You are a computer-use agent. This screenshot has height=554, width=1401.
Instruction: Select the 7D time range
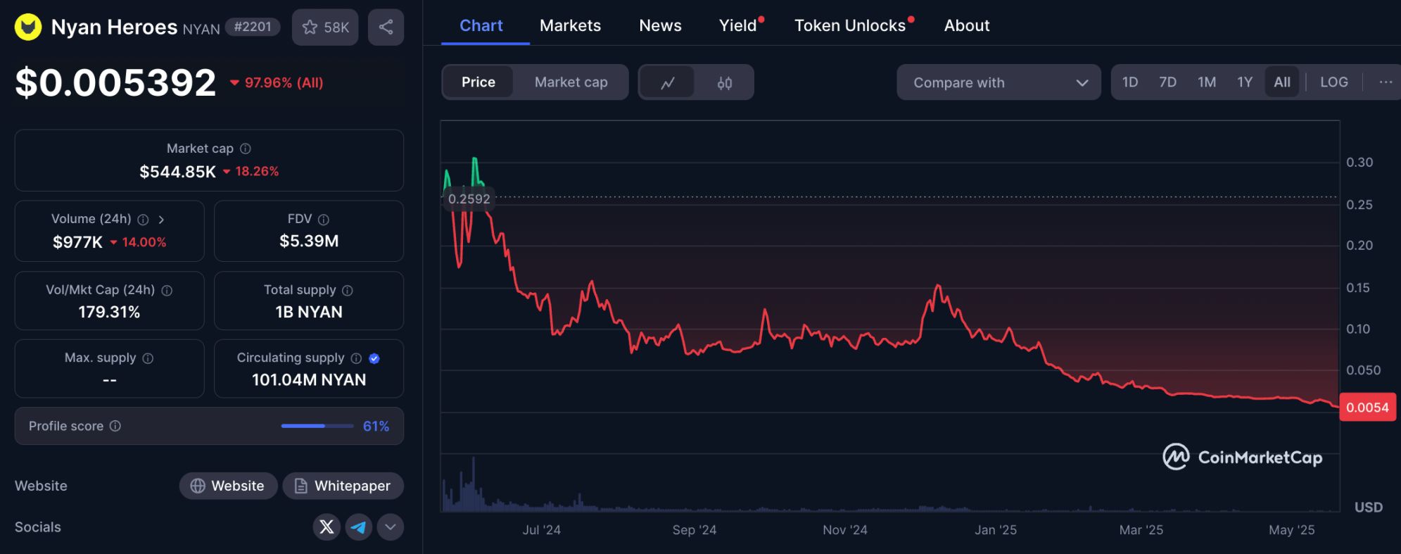click(x=1167, y=82)
